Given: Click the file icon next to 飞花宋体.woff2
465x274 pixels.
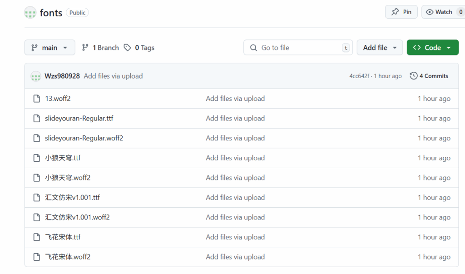Looking at the screenshot, I should tap(36, 257).
